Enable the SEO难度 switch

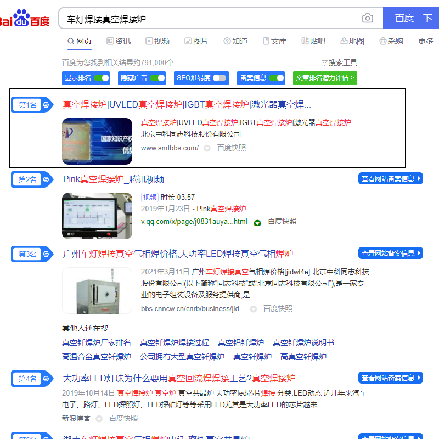(x=219, y=78)
